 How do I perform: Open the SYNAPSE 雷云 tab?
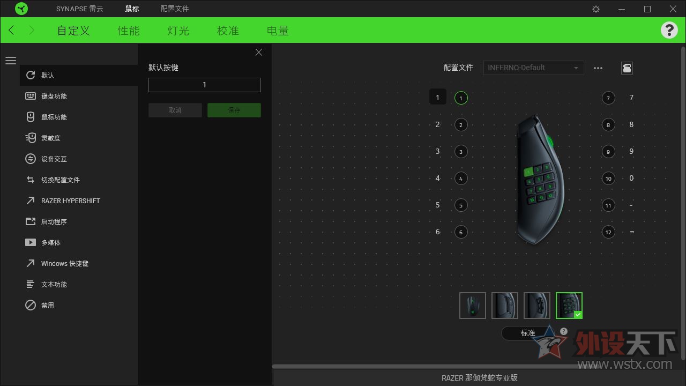click(x=80, y=9)
